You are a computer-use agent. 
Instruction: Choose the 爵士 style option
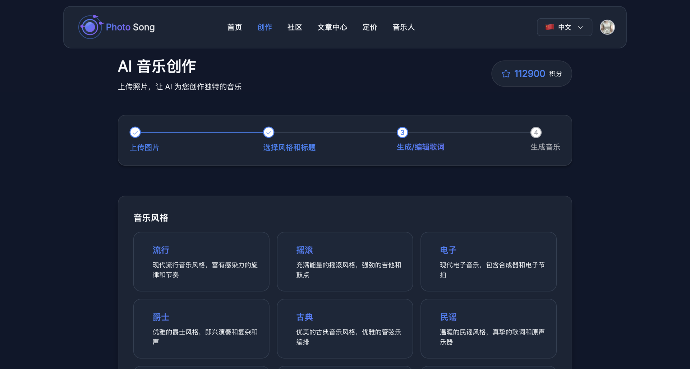(x=201, y=328)
